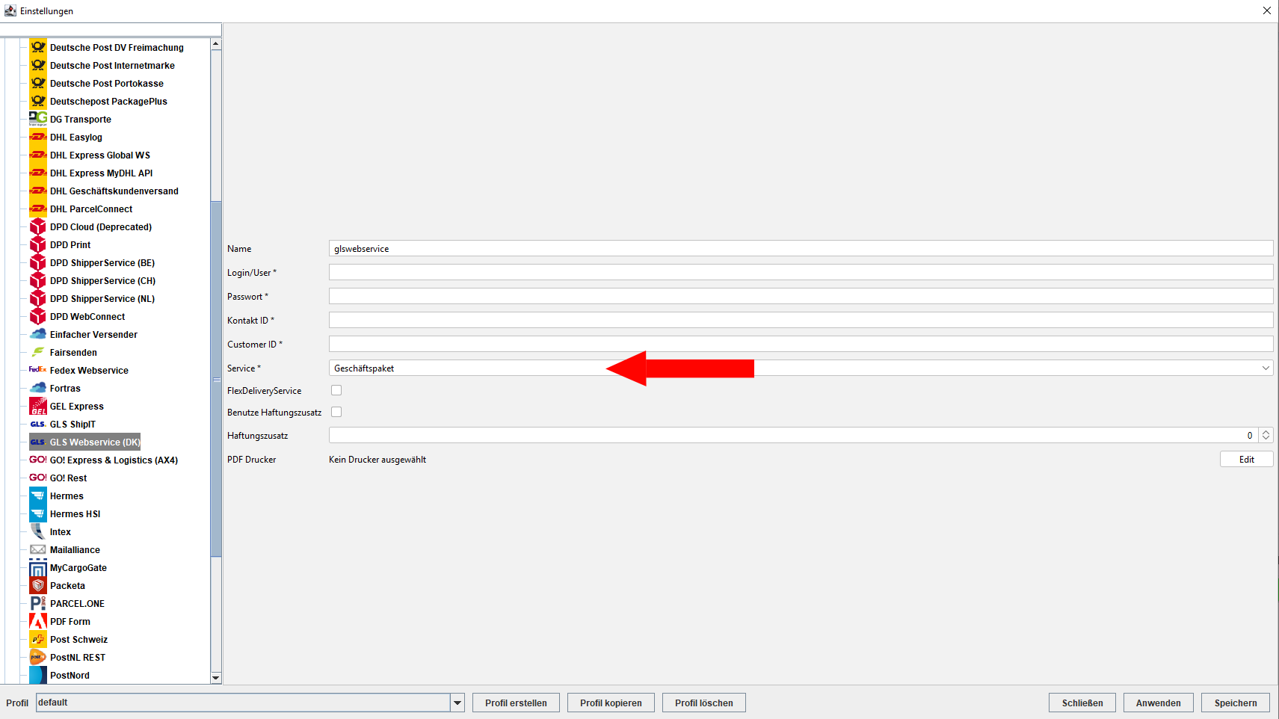Viewport: 1279px width, 719px height.
Task: Click the carrier list scrollbar up arrow
Action: click(x=216, y=44)
